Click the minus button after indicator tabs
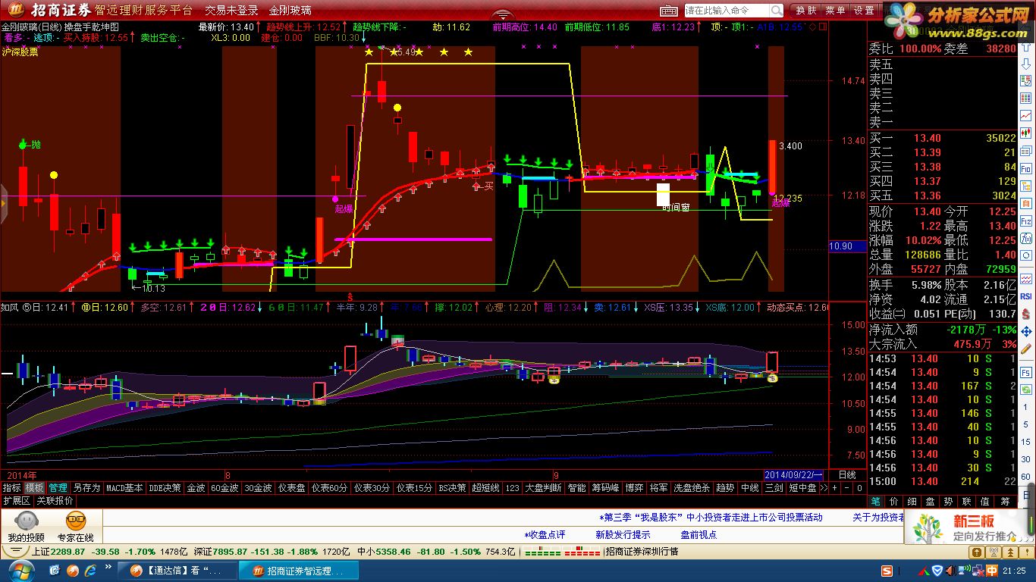 847,488
